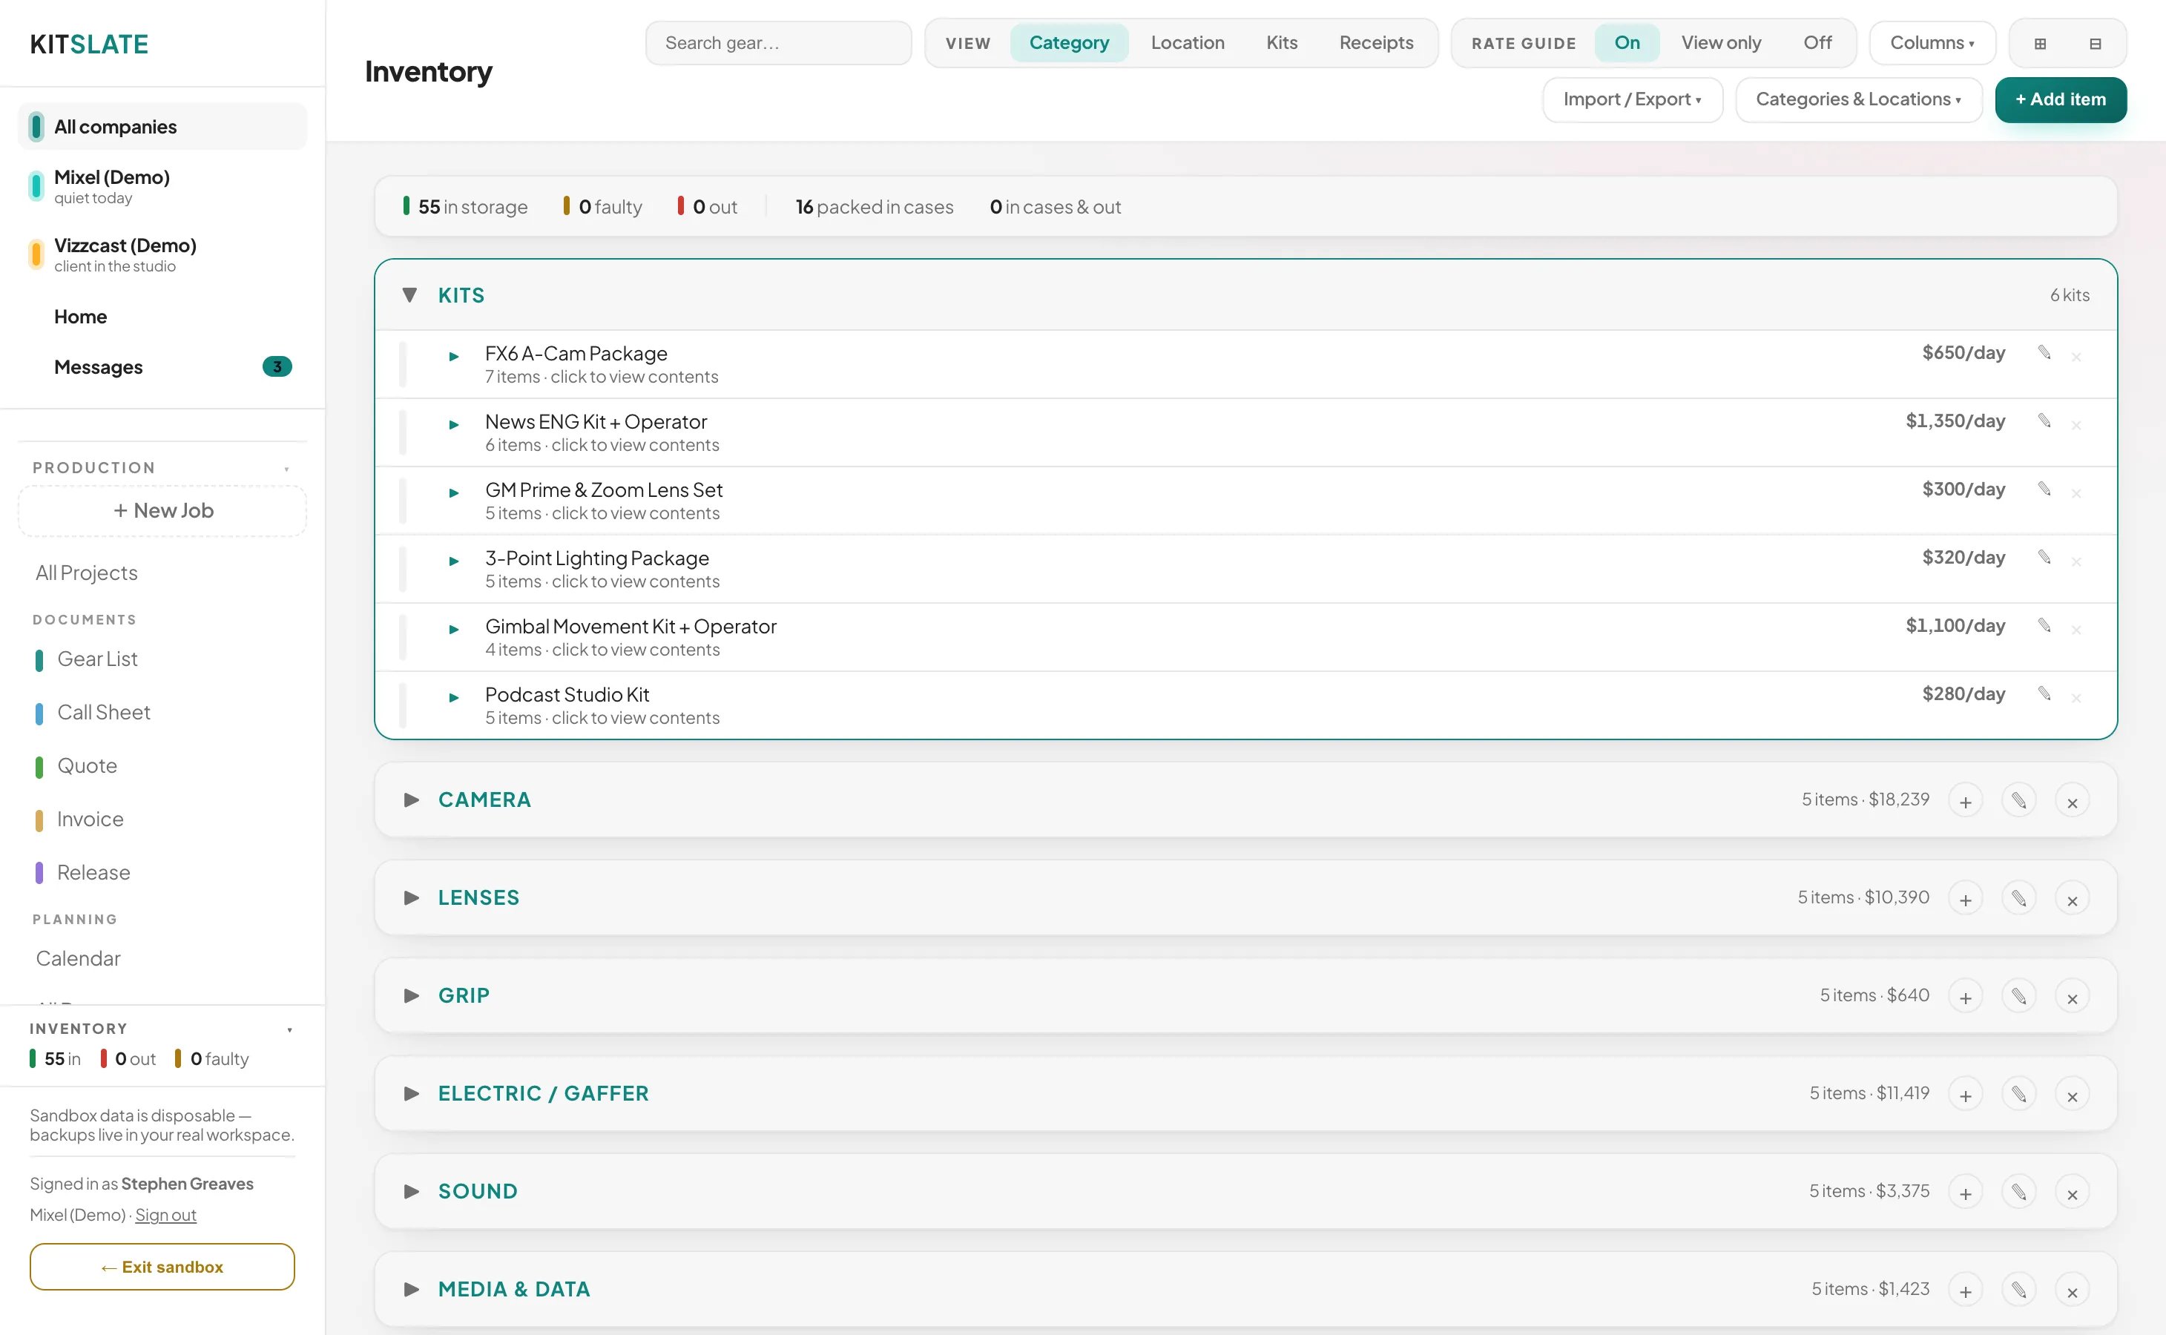Viewport: 2166px width, 1335px height.
Task: Click the + Add item button
Action: tap(2060, 99)
